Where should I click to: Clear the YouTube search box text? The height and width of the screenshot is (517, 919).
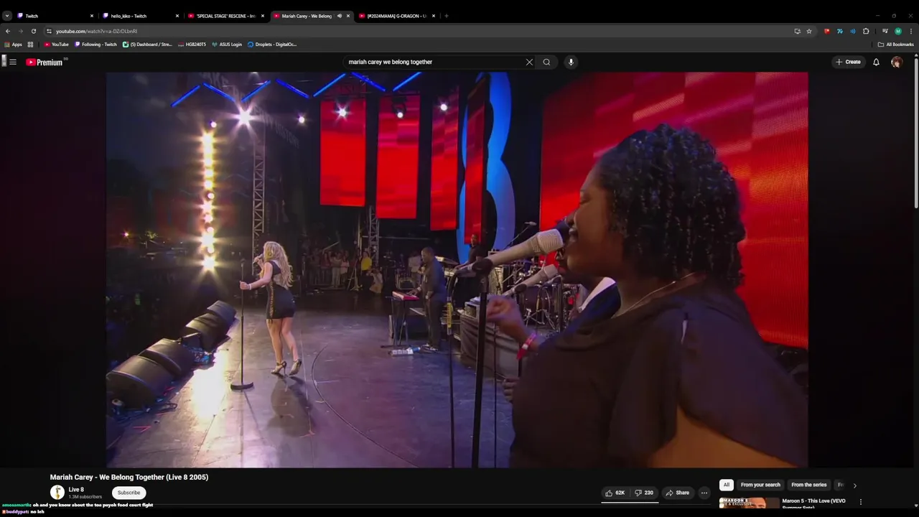[x=529, y=62]
